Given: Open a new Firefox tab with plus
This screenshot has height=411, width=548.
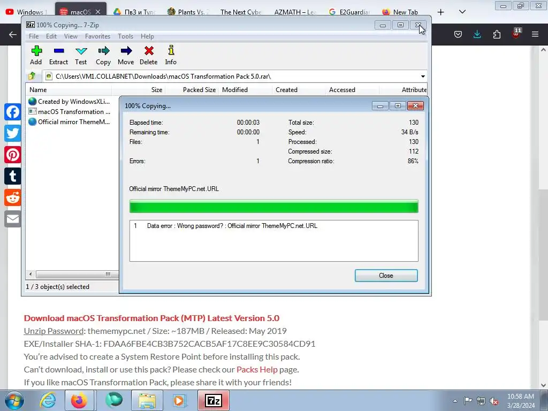Looking at the screenshot, I should [x=441, y=12].
